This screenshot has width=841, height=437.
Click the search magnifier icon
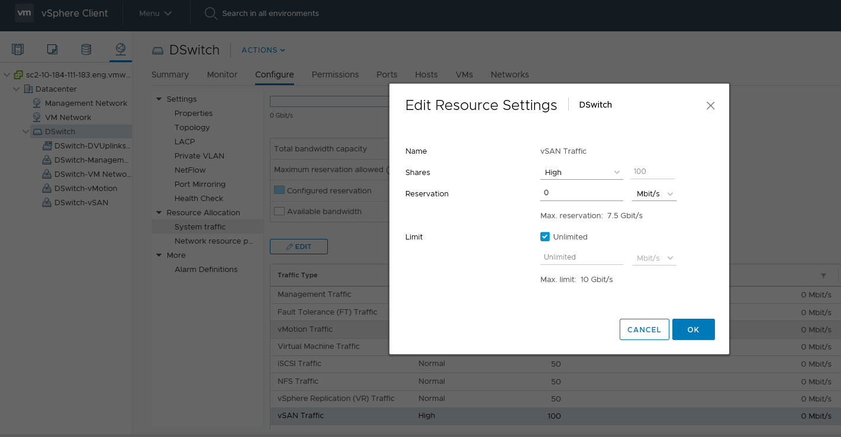click(x=210, y=13)
